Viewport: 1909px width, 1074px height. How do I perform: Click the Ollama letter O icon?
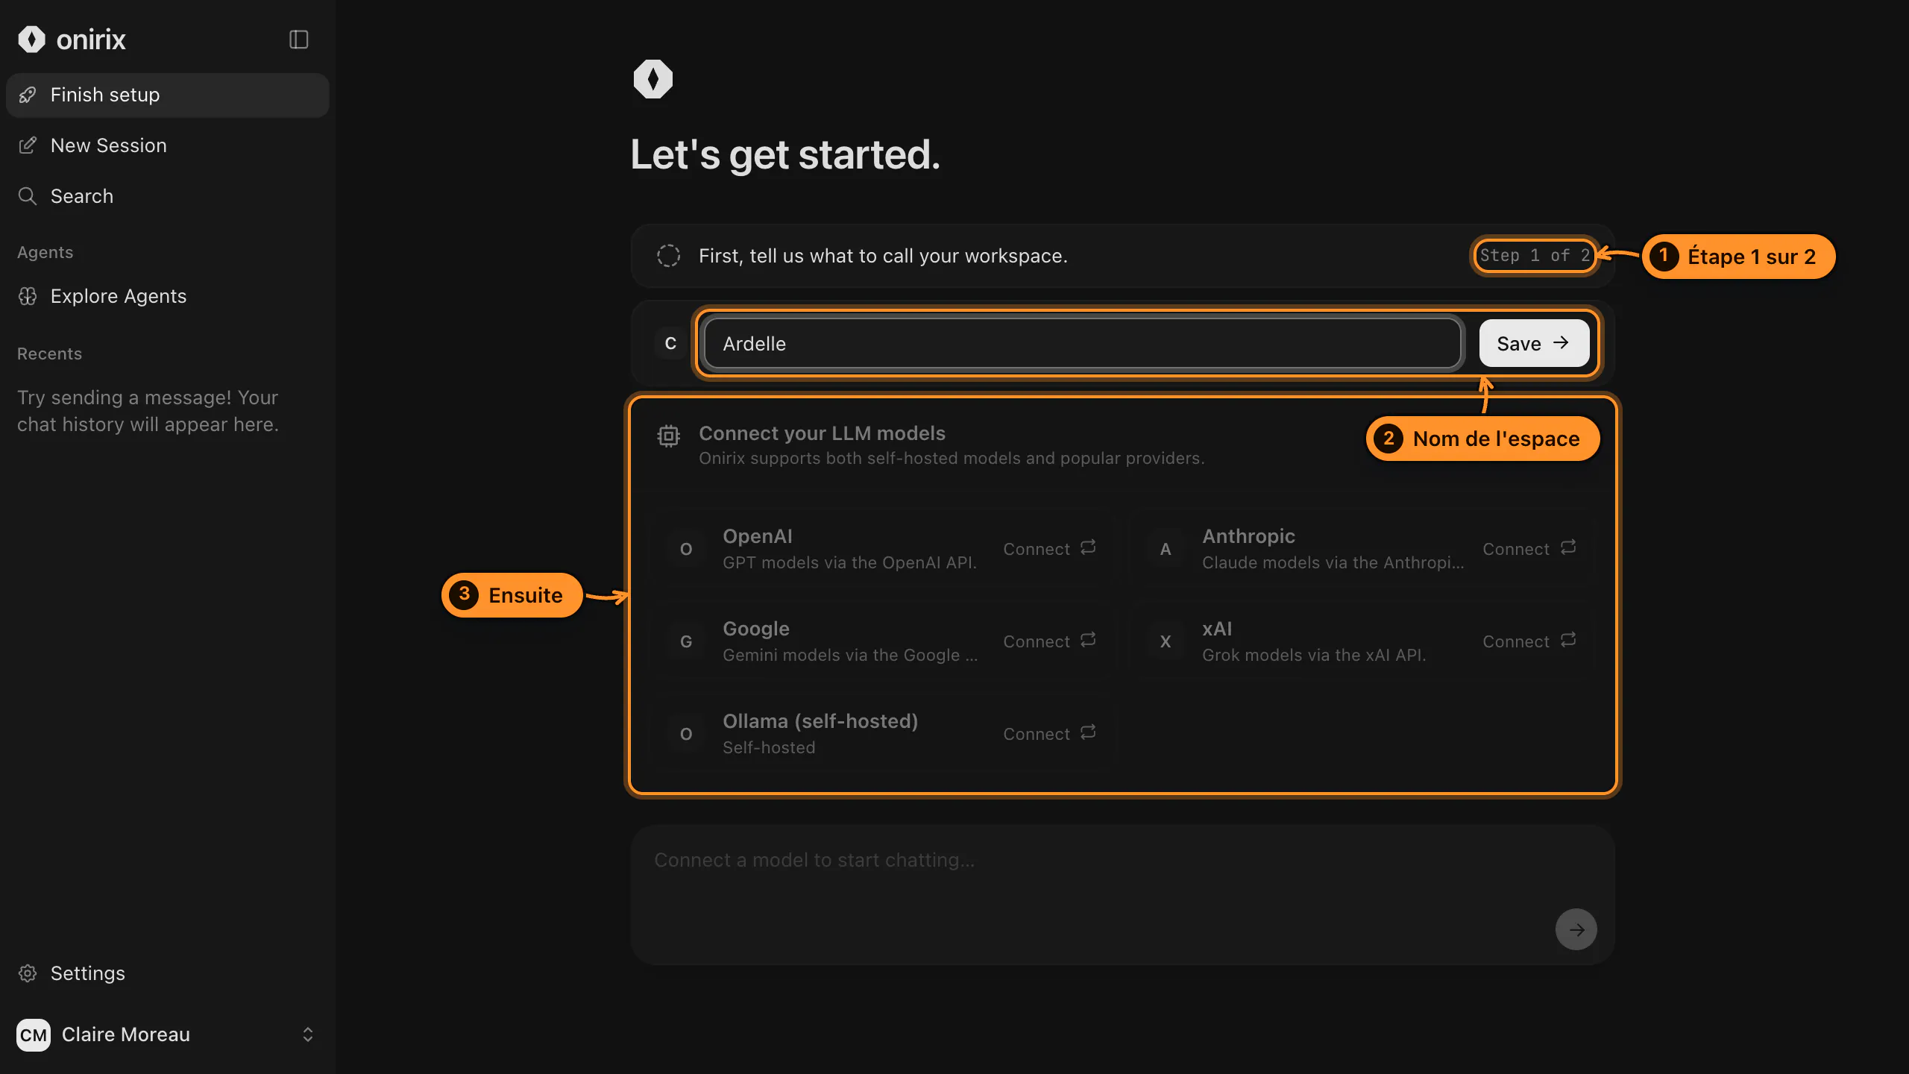(686, 734)
